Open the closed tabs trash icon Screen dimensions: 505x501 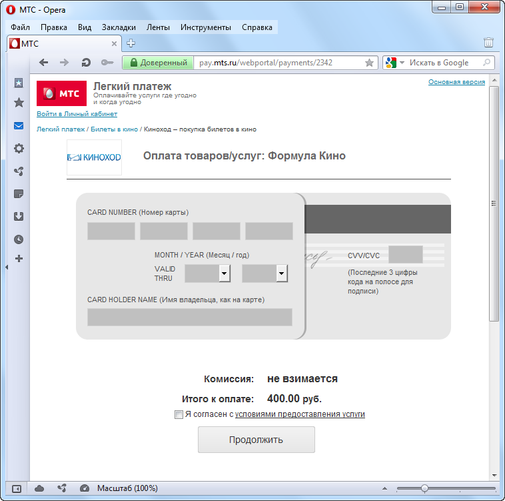click(488, 43)
